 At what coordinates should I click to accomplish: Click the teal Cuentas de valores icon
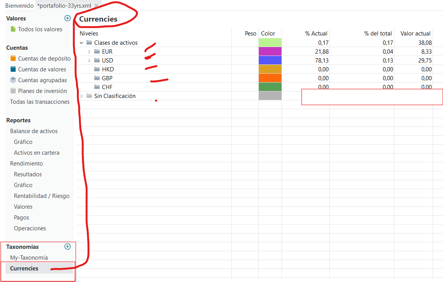coord(13,69)
